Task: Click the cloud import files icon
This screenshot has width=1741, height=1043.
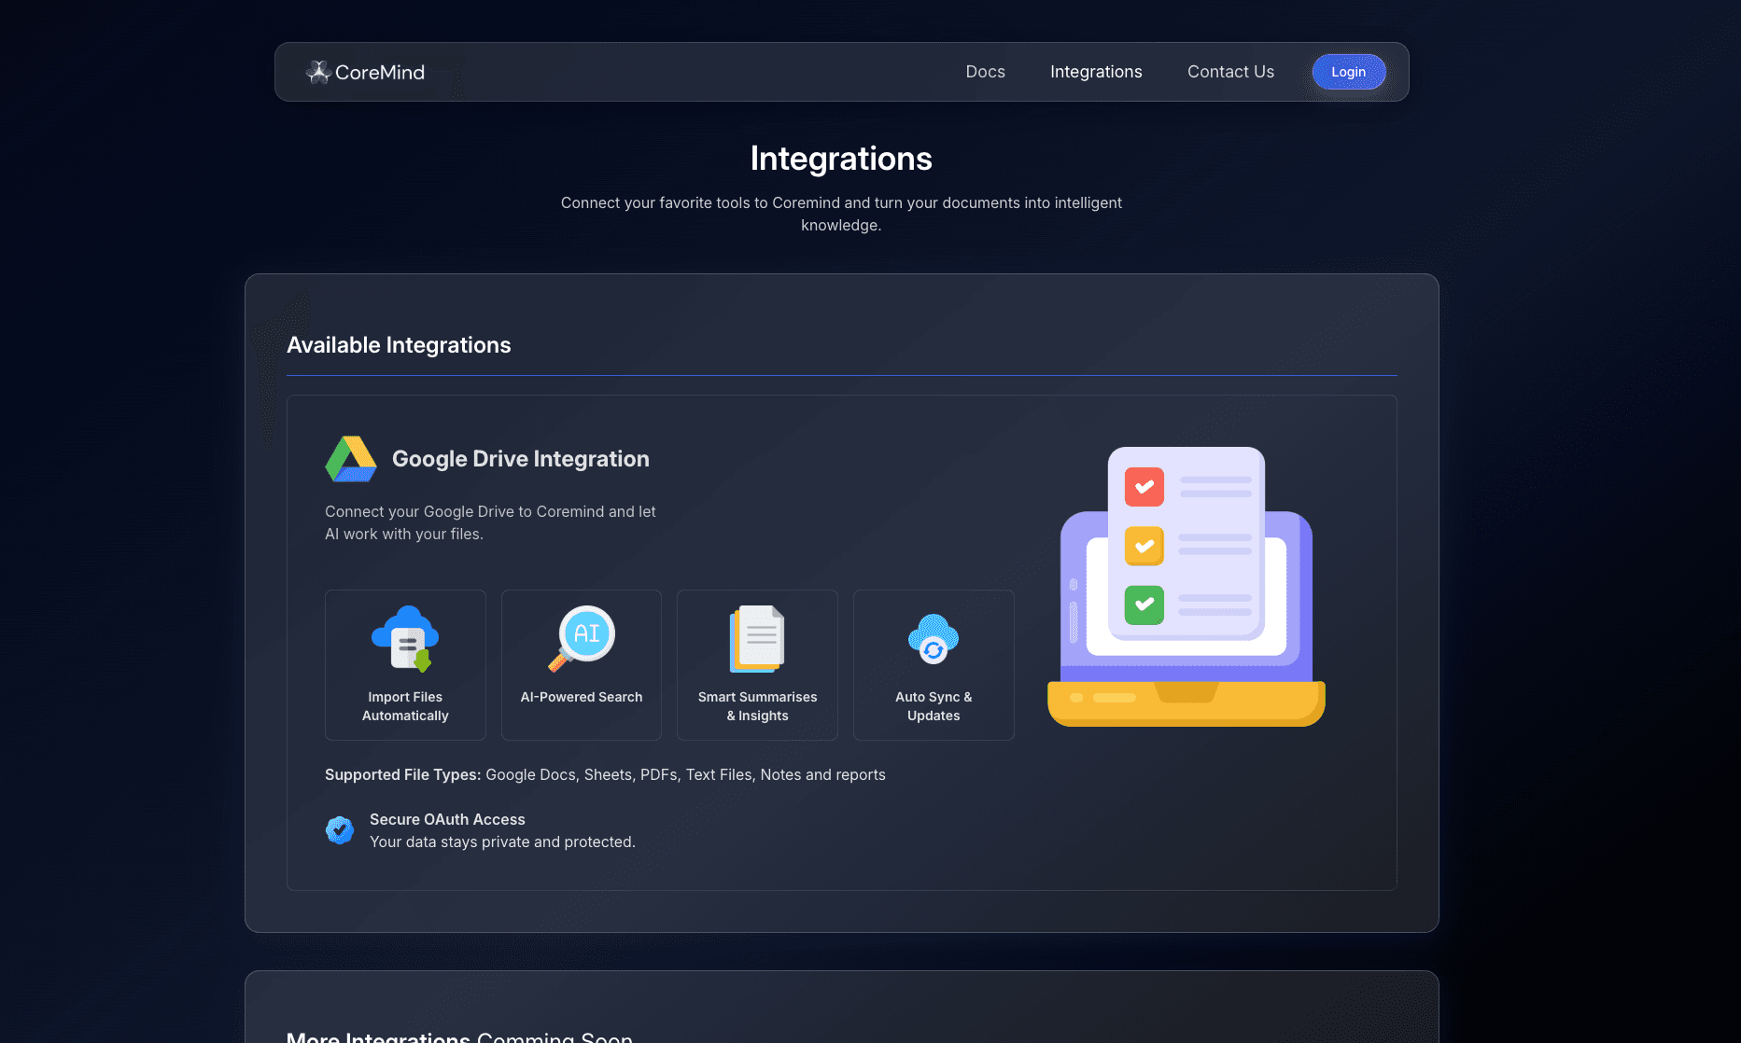Action: [x=405, y=639]
